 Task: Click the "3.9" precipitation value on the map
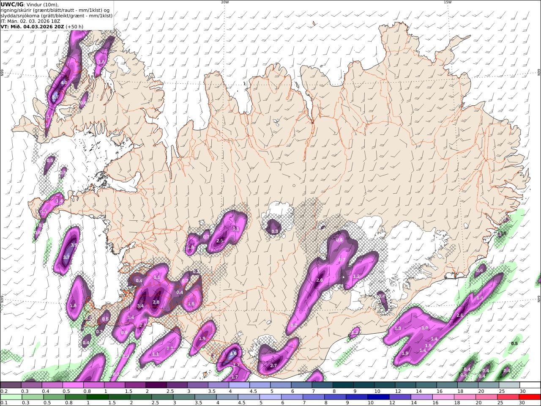(x=74, y=245)
